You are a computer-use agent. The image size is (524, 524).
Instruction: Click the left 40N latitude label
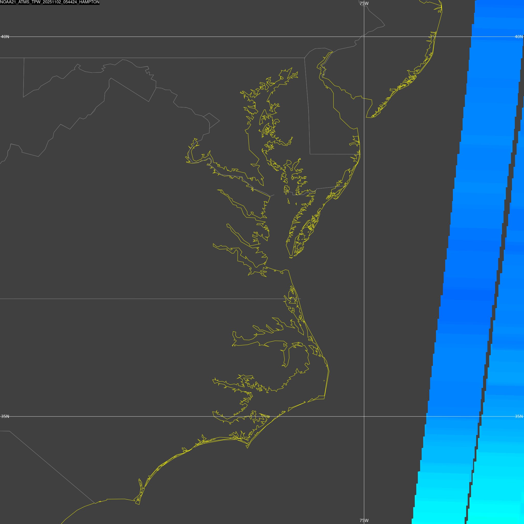click(5, 37)
